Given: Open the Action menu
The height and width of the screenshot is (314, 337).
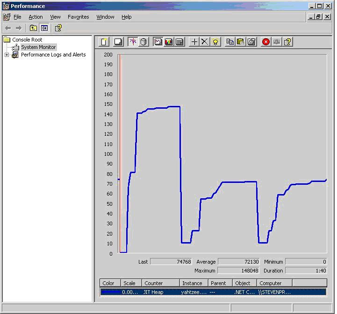Looking at the screenshot, I should click(x=36, y=17).
